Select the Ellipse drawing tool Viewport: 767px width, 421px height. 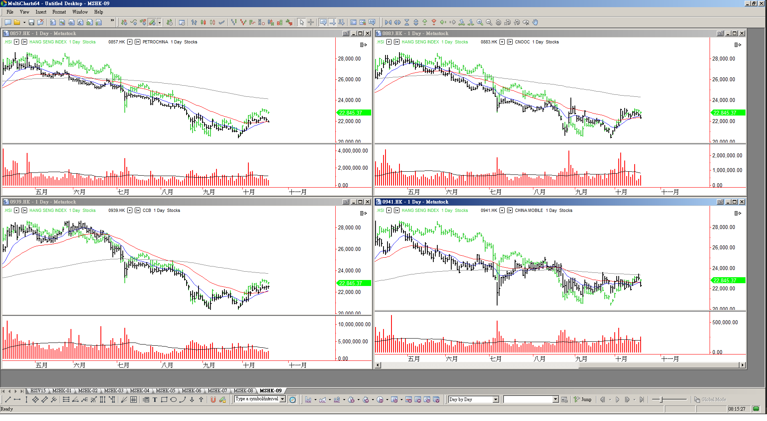tap(173, 399)
